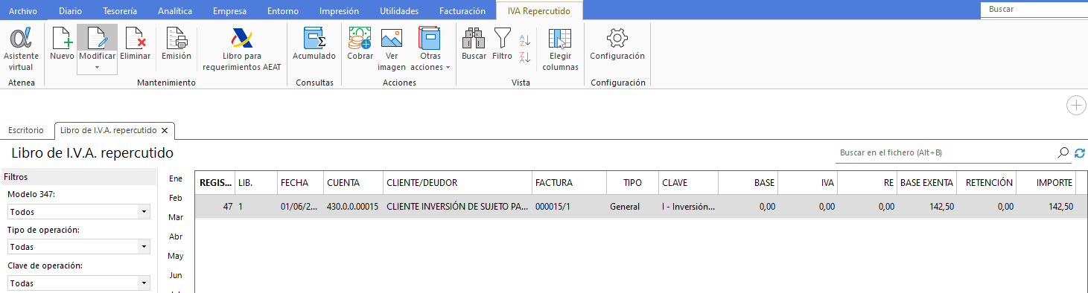The width and height of the screenshot is (1088, 293).
Task: Sort by the CLAVE column header
Action: point(688,183)
